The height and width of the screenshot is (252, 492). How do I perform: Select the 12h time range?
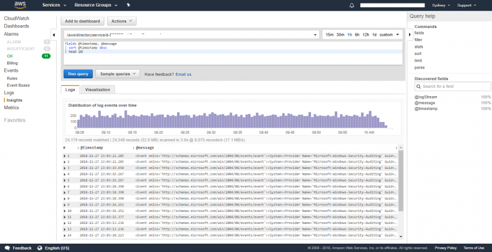coord(366,35)
